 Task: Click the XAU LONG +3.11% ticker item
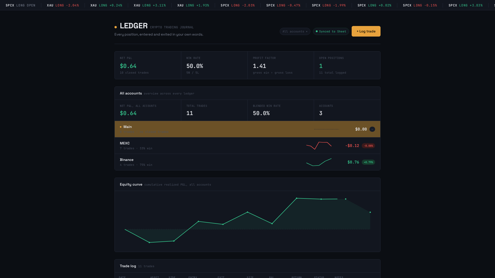click(x=150, y=5)
